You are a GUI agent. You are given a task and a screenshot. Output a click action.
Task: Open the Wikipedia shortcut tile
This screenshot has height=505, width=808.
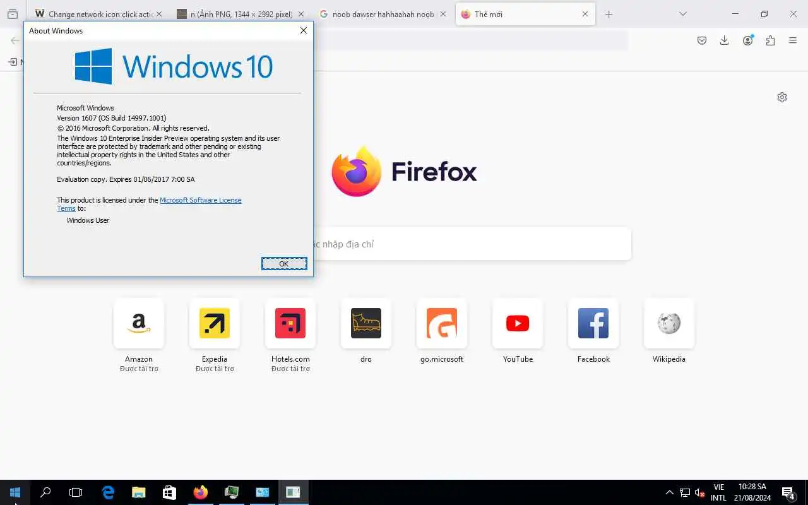[669, 323]
